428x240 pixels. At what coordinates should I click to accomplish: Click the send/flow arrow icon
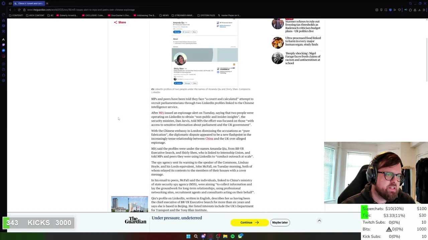click(395, 10)
